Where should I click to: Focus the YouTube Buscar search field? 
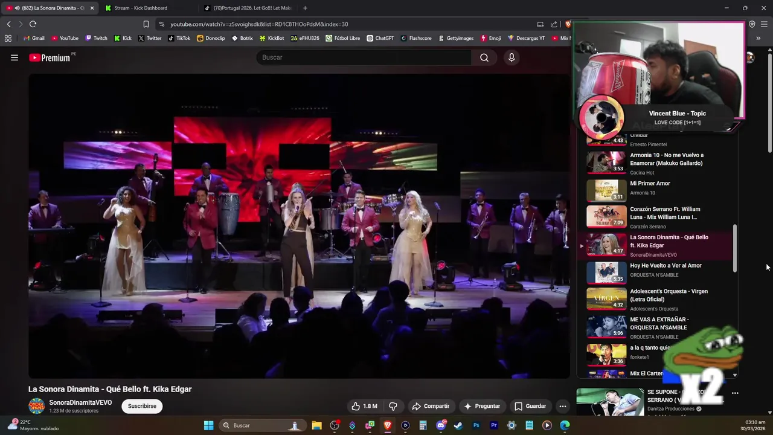[364, 57]
